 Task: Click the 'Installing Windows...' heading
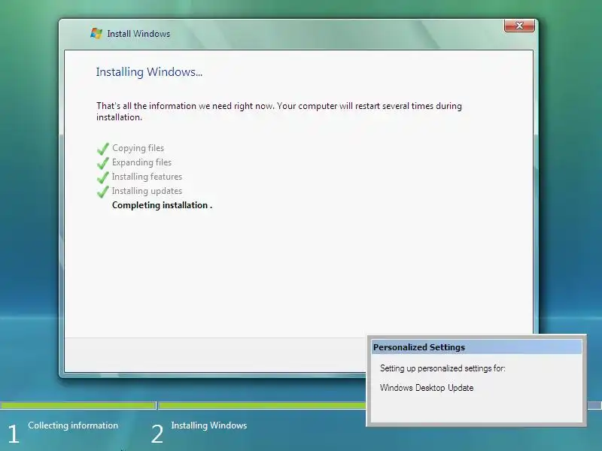149,72
